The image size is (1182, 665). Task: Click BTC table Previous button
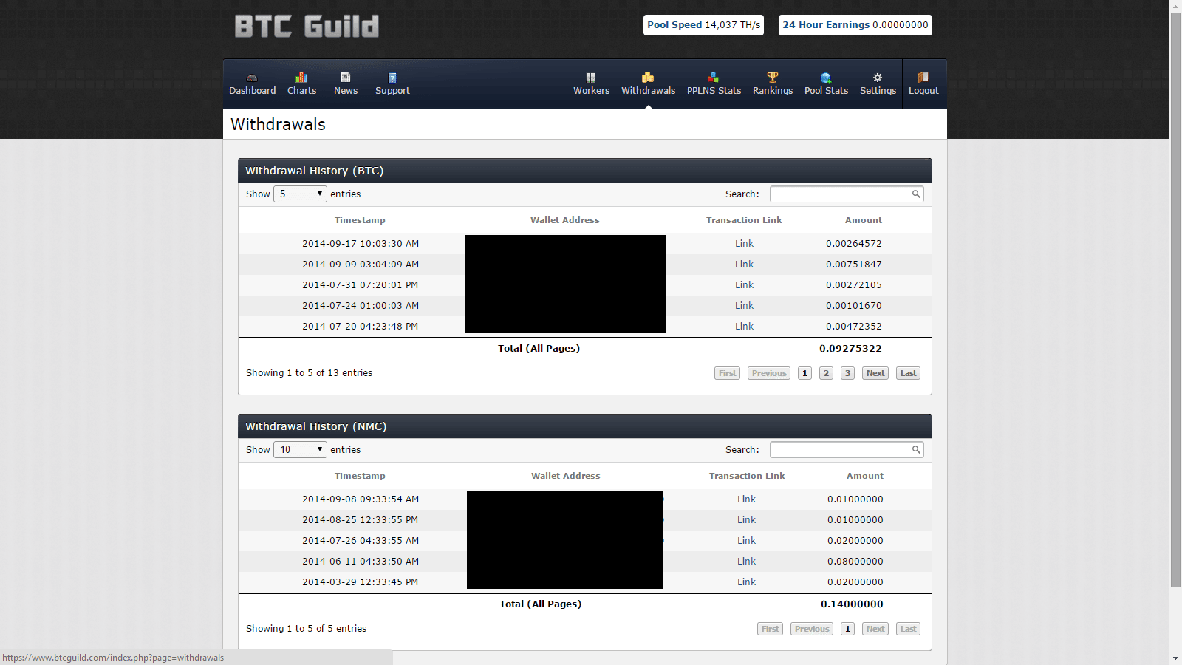tap(769, 373)
